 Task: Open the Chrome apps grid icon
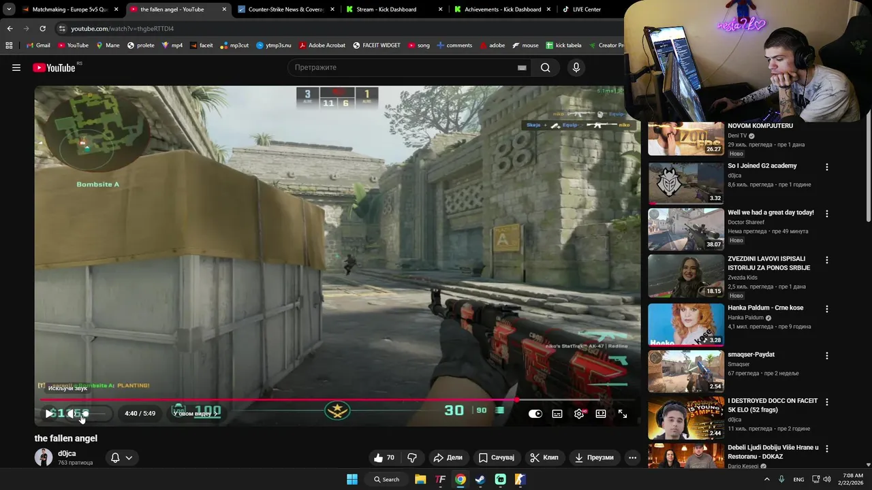(x=9, y=46)
